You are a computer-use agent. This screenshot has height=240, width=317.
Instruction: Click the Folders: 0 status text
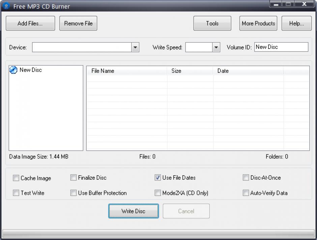tap(277, 156)
